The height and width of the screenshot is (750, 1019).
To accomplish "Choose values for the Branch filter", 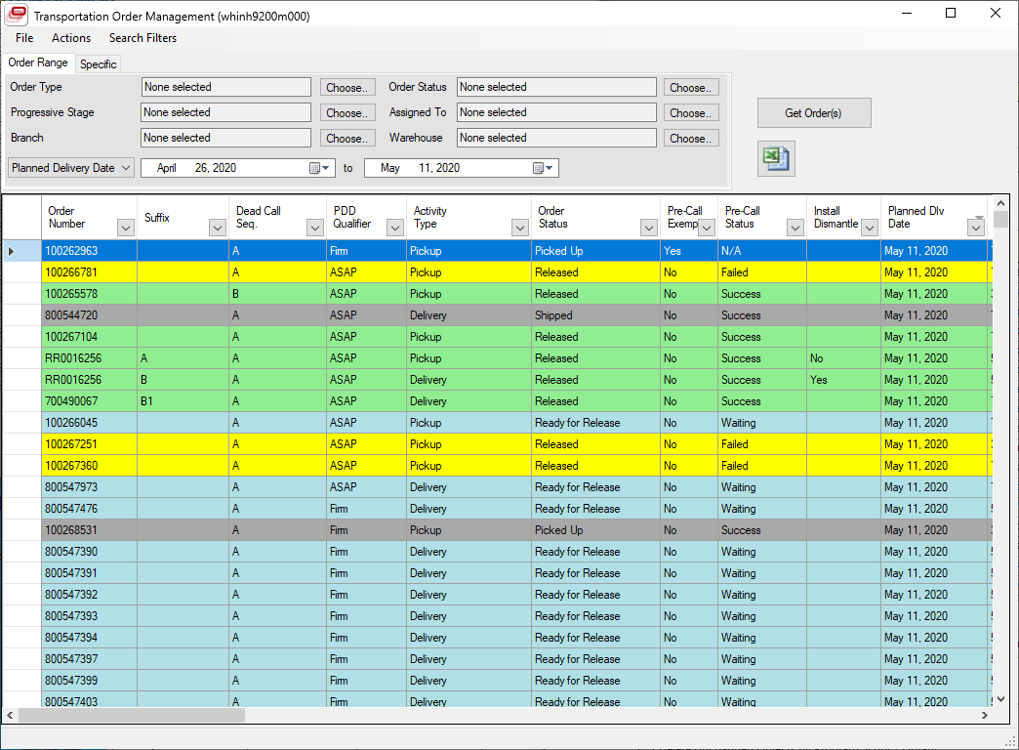I will coord(347,138).
